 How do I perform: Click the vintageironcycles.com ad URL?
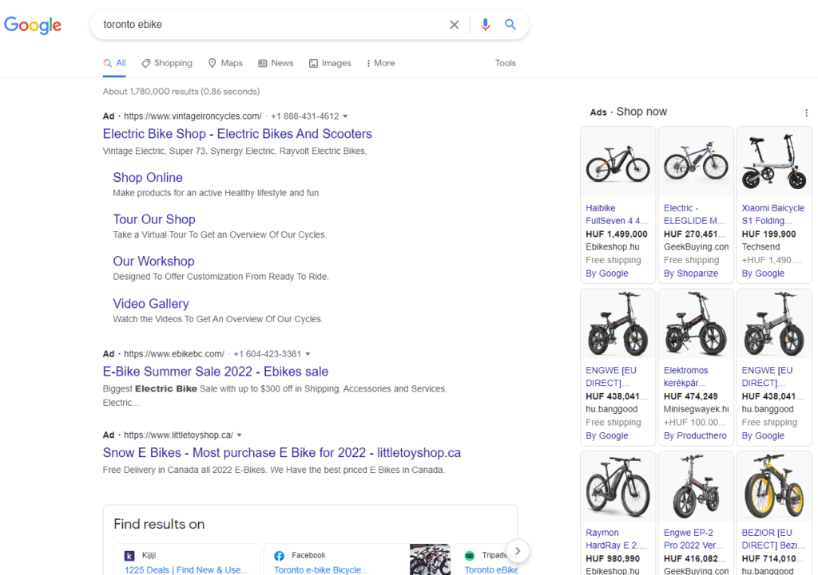click(193, 116)
